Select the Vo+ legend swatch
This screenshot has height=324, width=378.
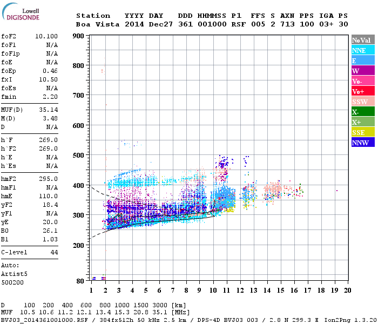click(x=363, y=91)
